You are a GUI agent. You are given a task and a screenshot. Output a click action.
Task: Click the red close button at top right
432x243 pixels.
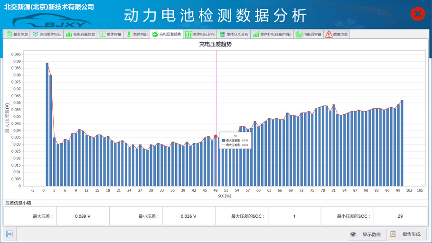(417, 14)
